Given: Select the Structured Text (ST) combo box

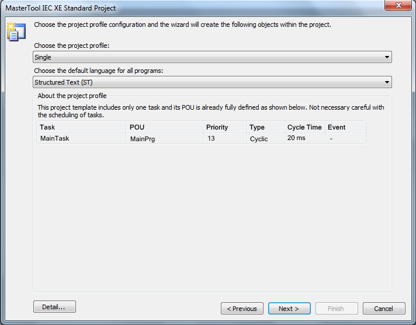Looking at the screenshot, I should point(212,82).
